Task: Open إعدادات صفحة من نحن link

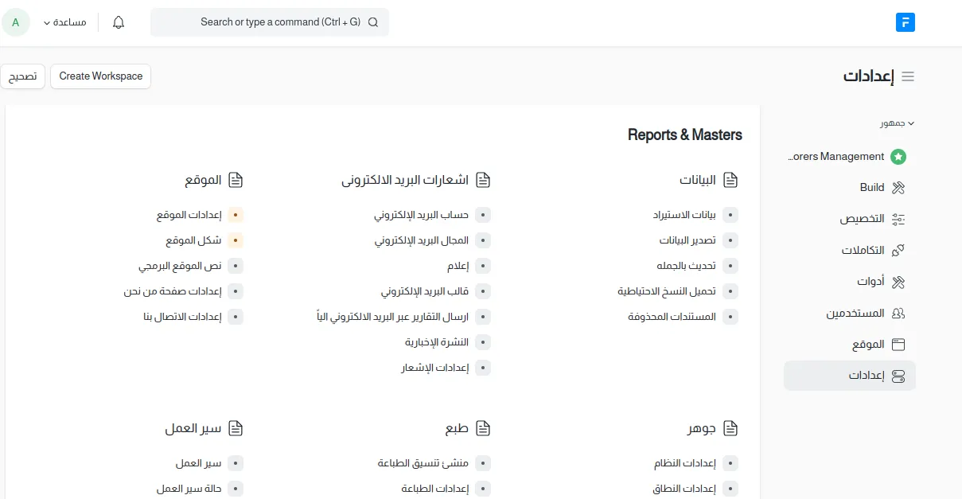Action: [172, 291]
